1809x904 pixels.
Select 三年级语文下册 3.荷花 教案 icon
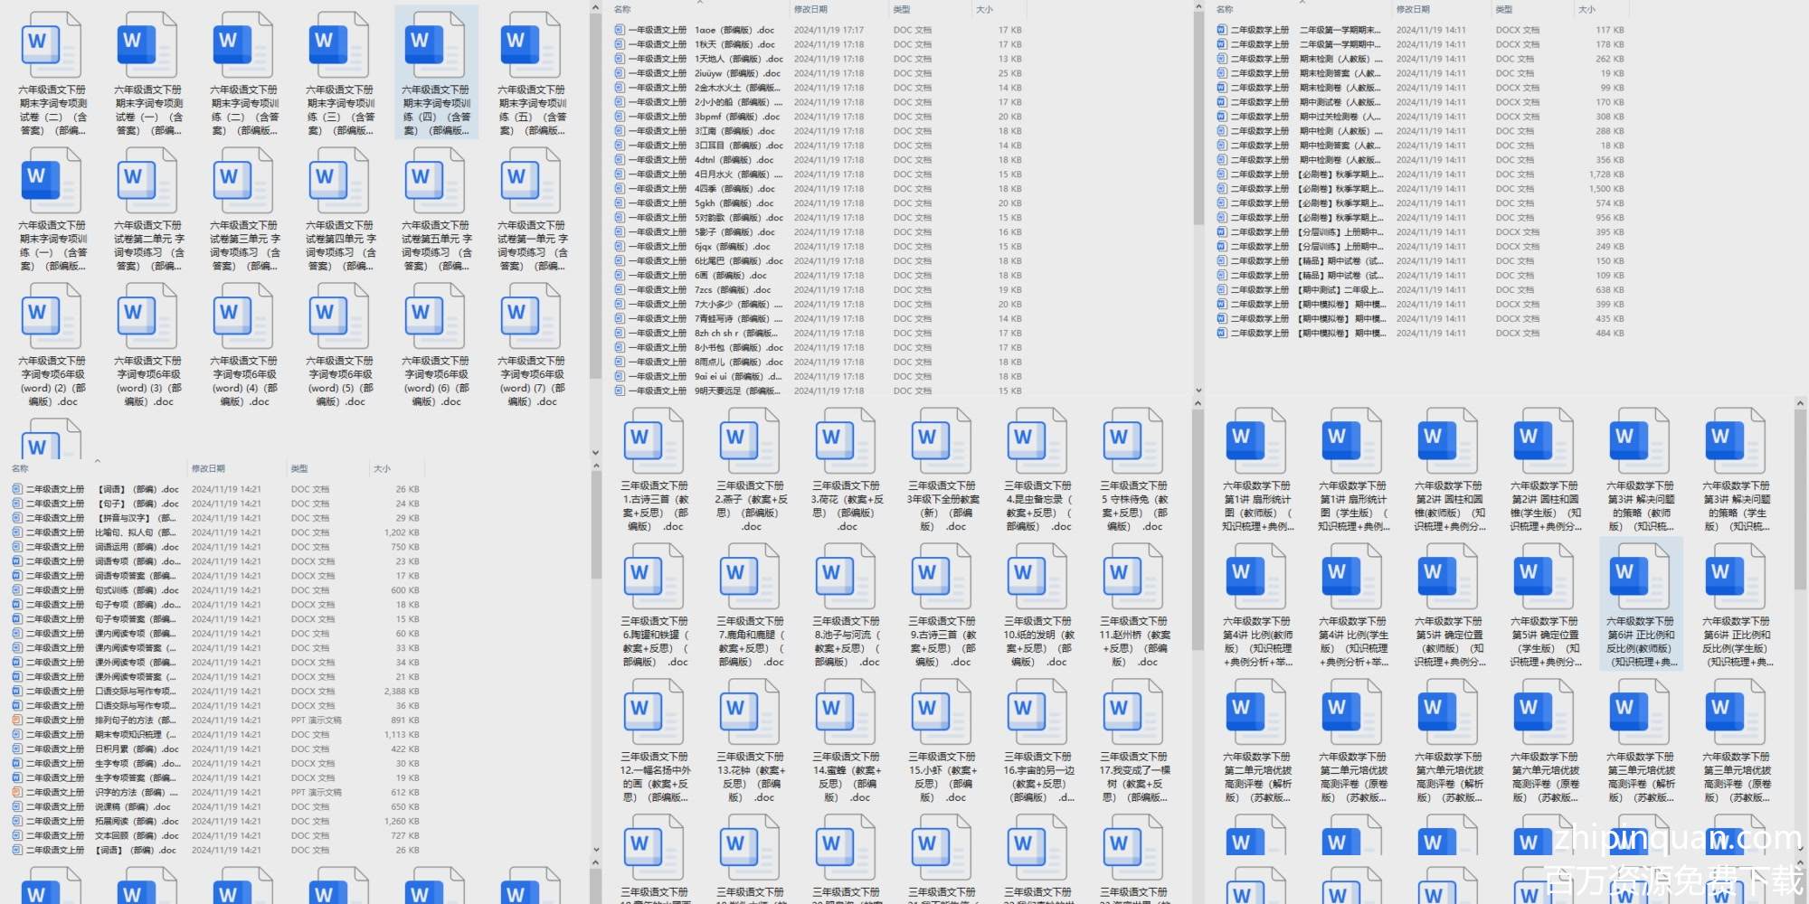point(846,440)
